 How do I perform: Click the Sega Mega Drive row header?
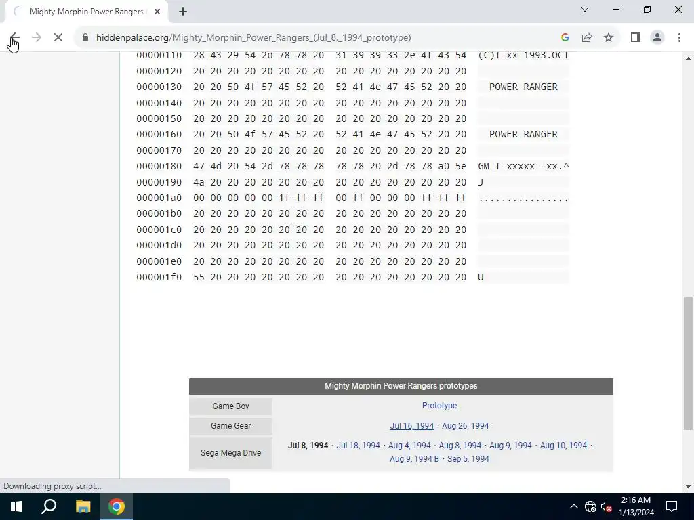pyautogui.click(x=230, y=453)
